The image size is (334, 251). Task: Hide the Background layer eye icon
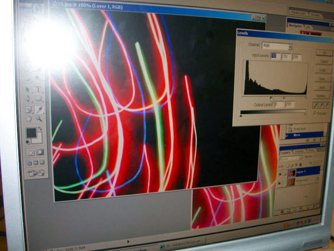click(x=280, y=183)
